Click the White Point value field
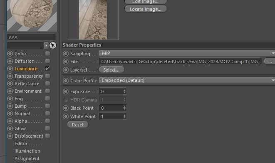The width and height of the screenshot is (275, 163). pos(111,116)
